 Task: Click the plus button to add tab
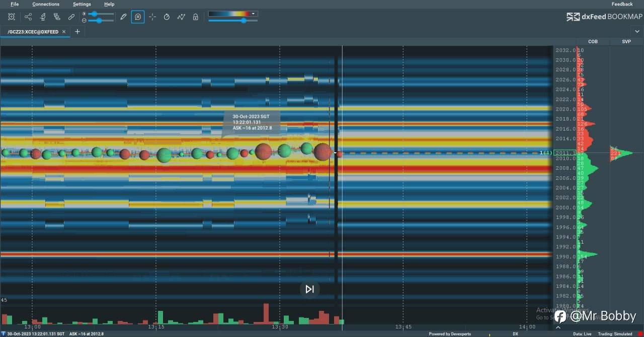point(77,32)
